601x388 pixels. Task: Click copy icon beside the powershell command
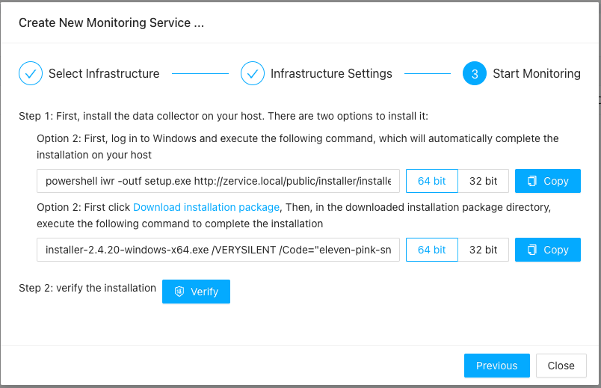[x=532, y=181]
